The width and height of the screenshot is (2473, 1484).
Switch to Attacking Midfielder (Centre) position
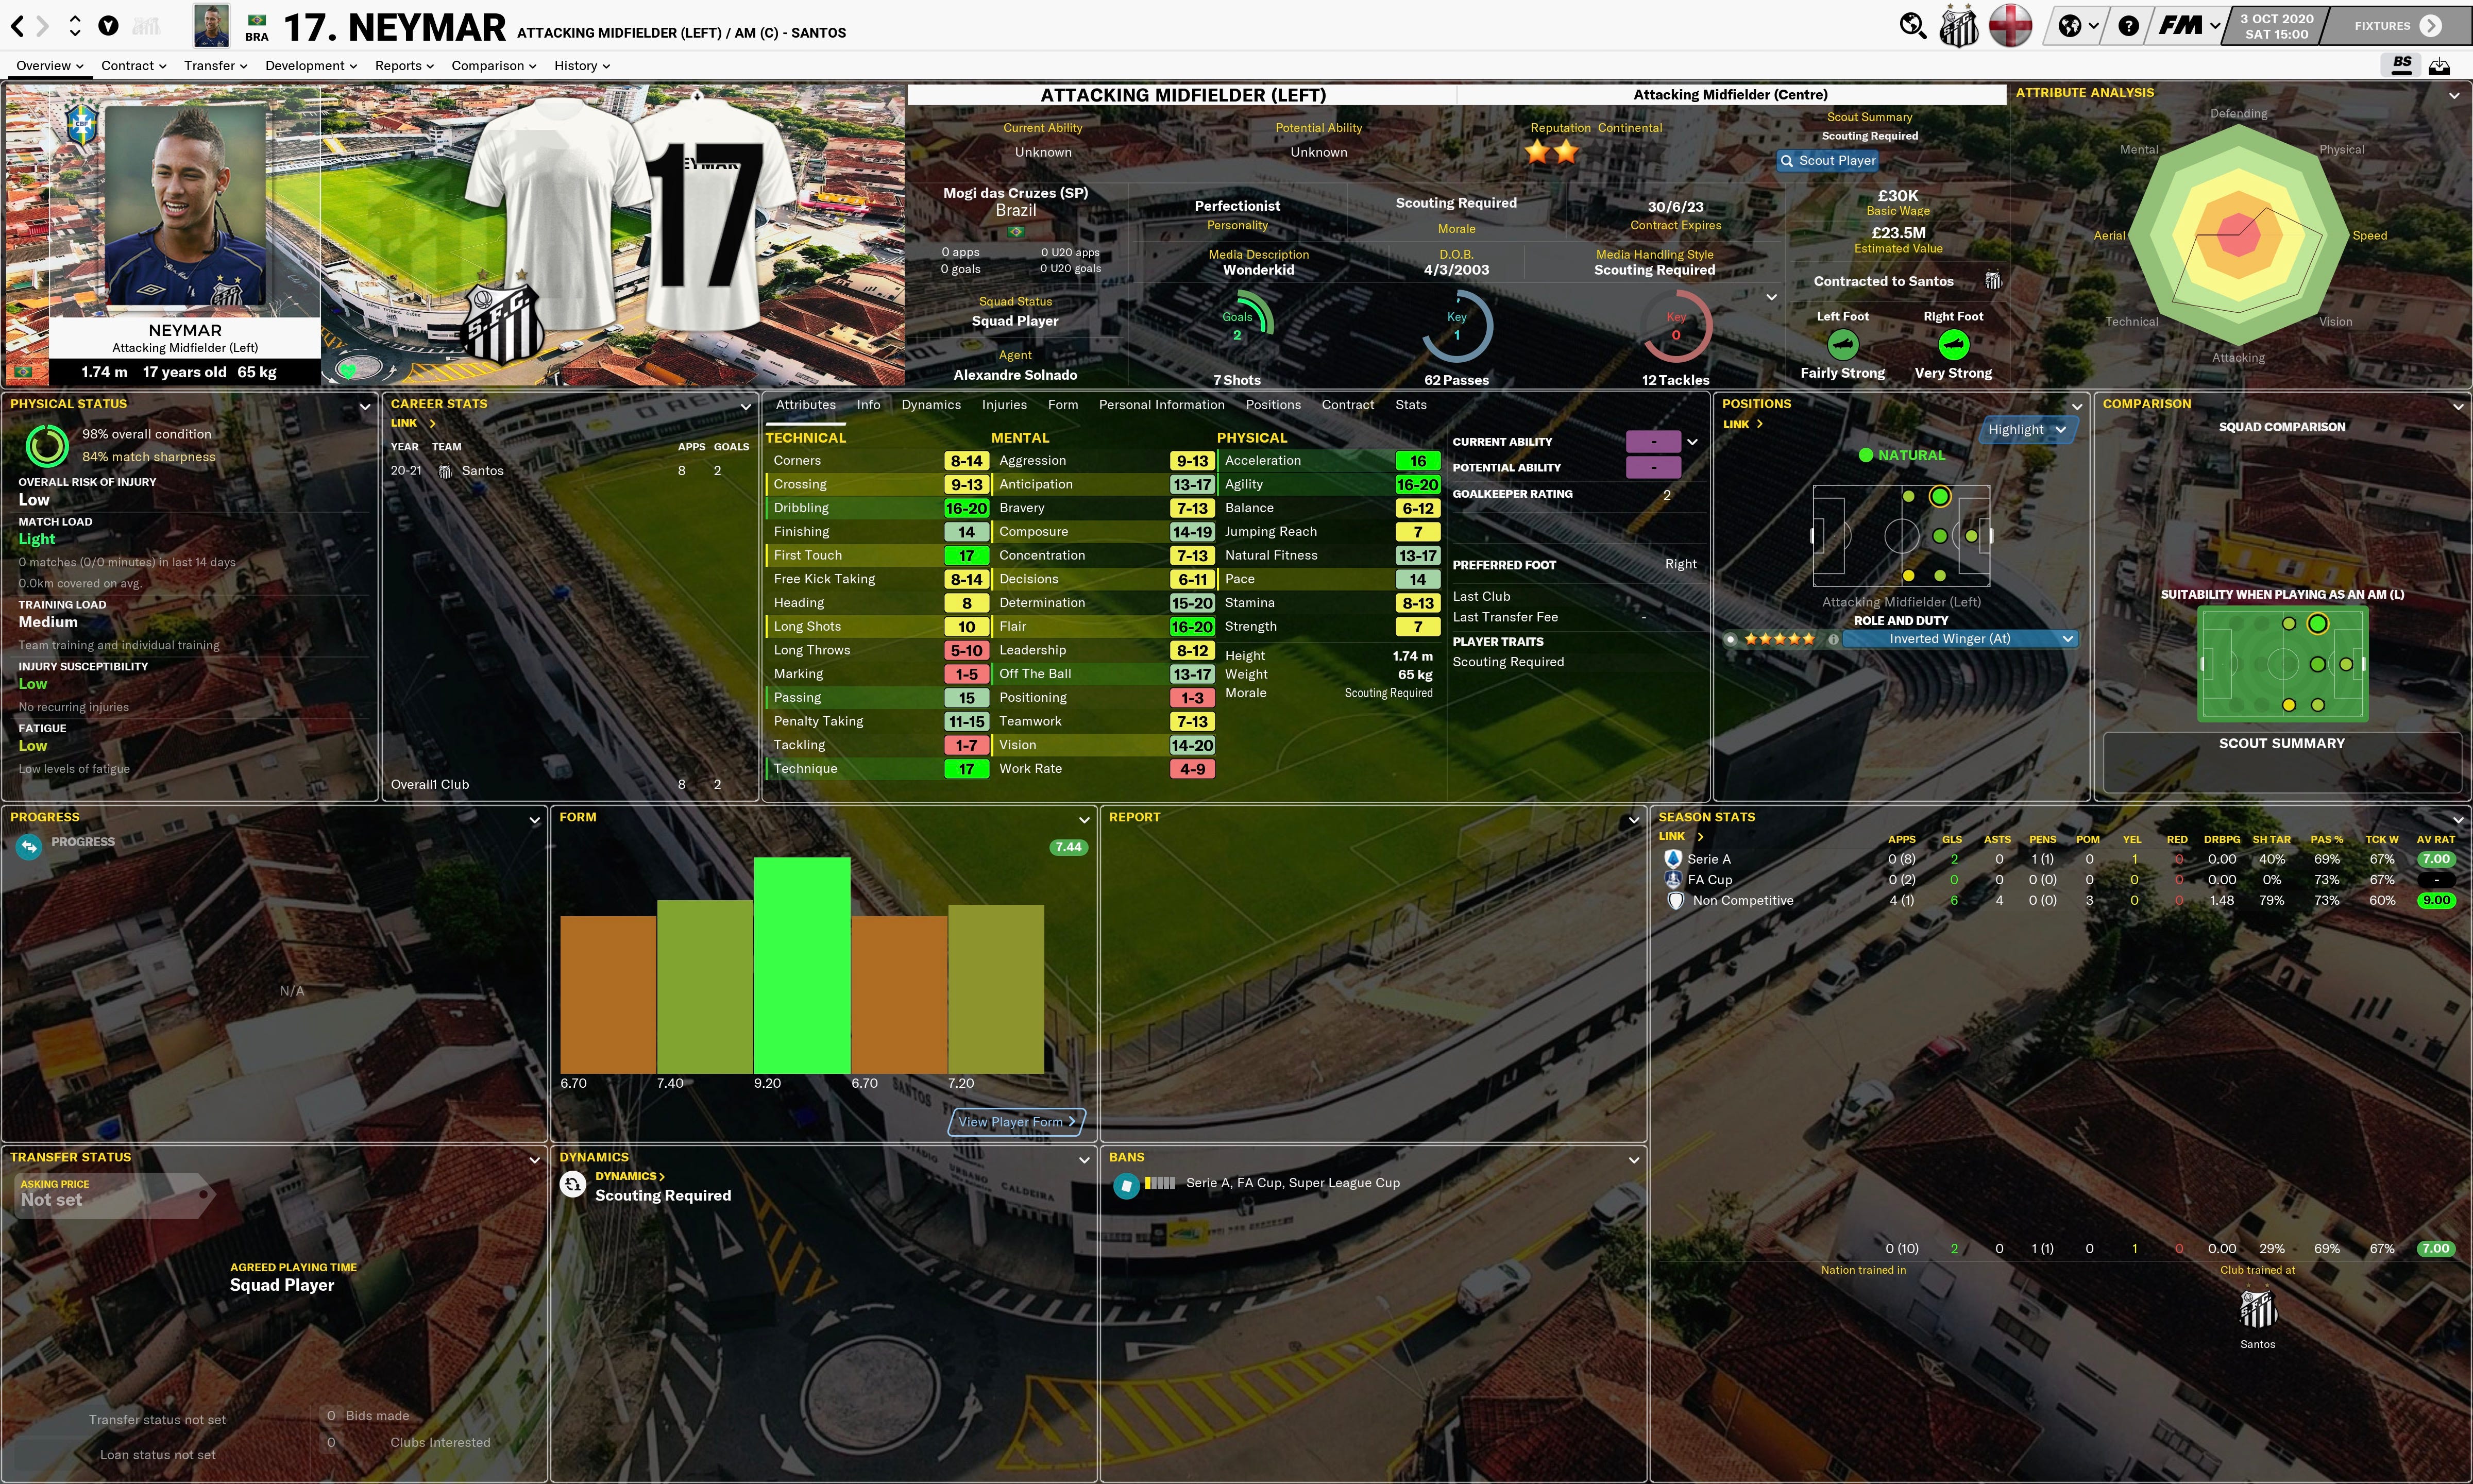click(1730, 95)
